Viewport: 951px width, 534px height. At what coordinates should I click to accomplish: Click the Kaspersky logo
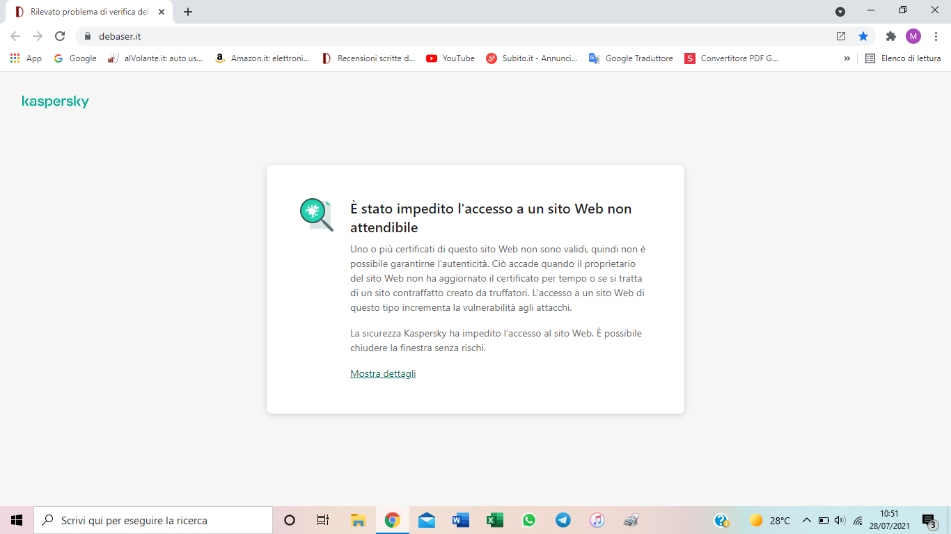coord(56,102)
